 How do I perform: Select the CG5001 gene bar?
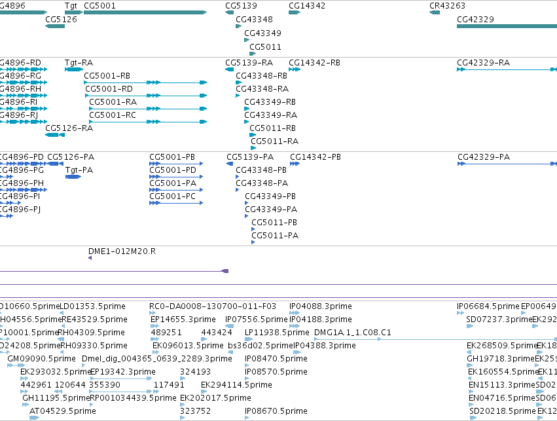145,12
